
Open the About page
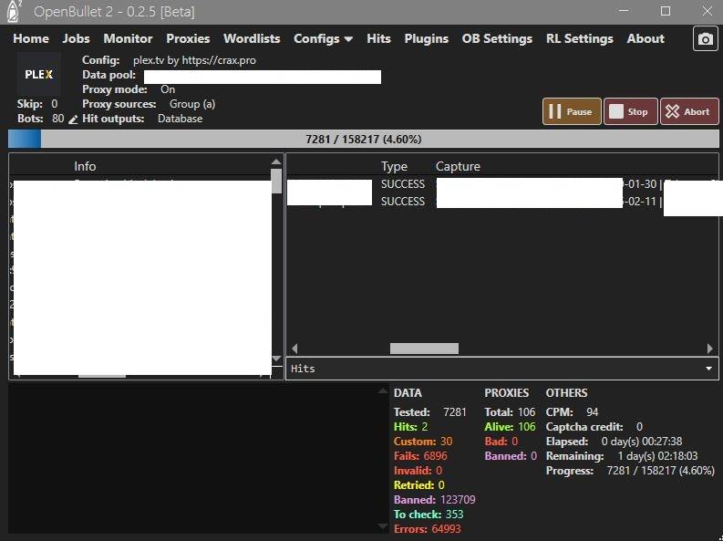coord(646,38)
